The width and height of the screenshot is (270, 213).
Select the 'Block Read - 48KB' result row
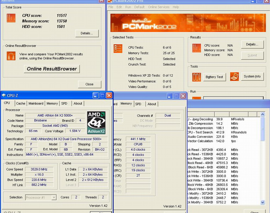pyautogui.click(x=224, y=163)
